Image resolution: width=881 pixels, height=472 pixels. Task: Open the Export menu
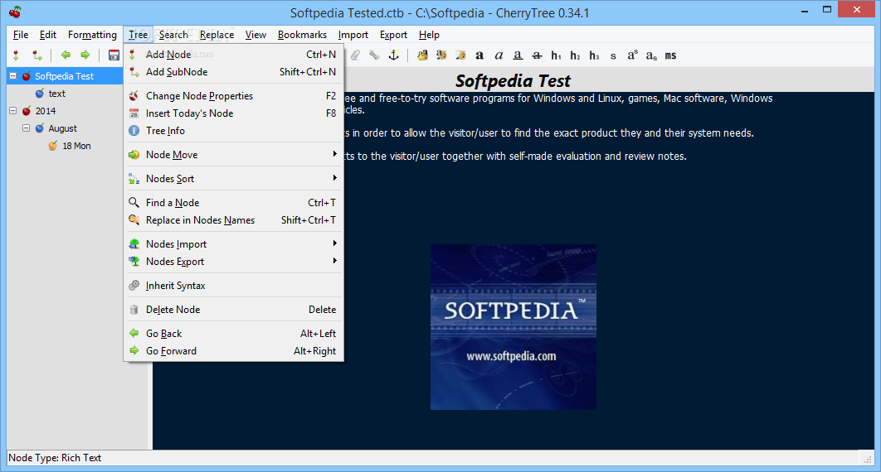[393, 35]
